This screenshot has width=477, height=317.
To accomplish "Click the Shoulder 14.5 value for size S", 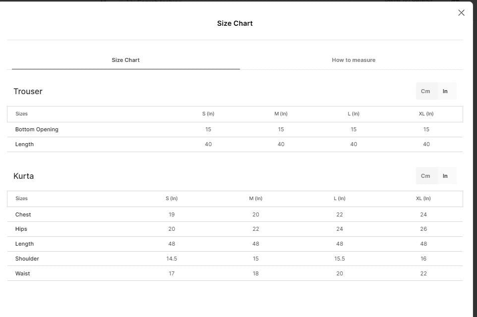I will 172,259.
